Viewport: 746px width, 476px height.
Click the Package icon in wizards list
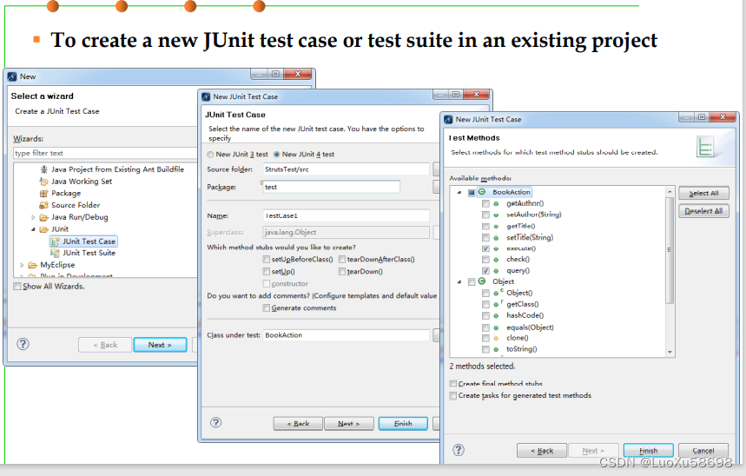(x=43, y=193)
